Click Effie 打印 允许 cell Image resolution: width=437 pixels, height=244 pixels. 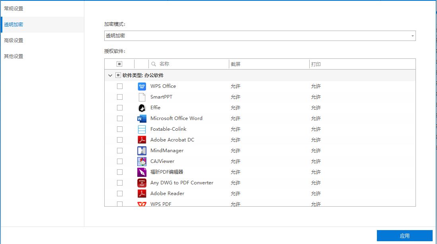point(316,108)
